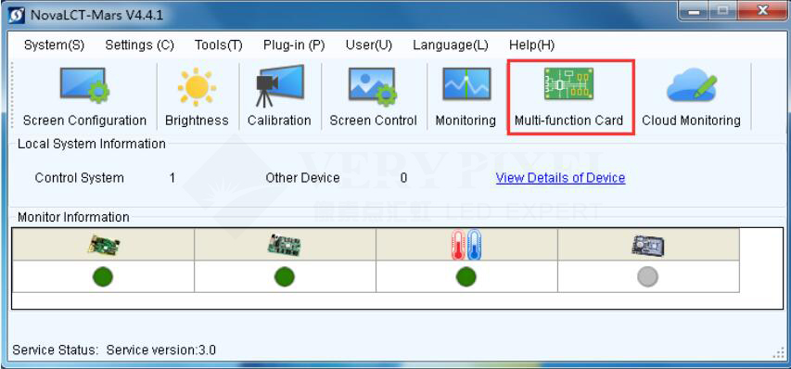Image resolution: width=791 pixels, height=369 pixels.
Task: Open Cloud Monitoring from the toolbar
Action: coord(691,96)
